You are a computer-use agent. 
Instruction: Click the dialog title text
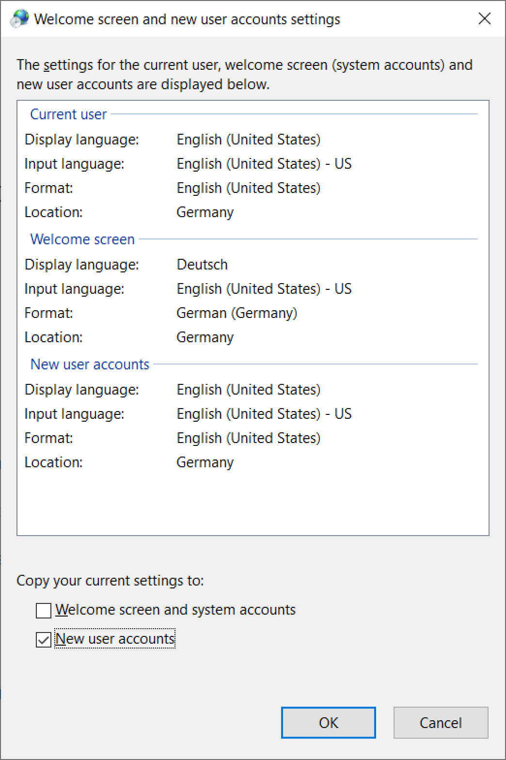[x=187, y=19]
